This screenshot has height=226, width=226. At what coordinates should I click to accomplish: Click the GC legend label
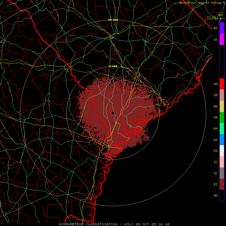[x=216, y=173]
